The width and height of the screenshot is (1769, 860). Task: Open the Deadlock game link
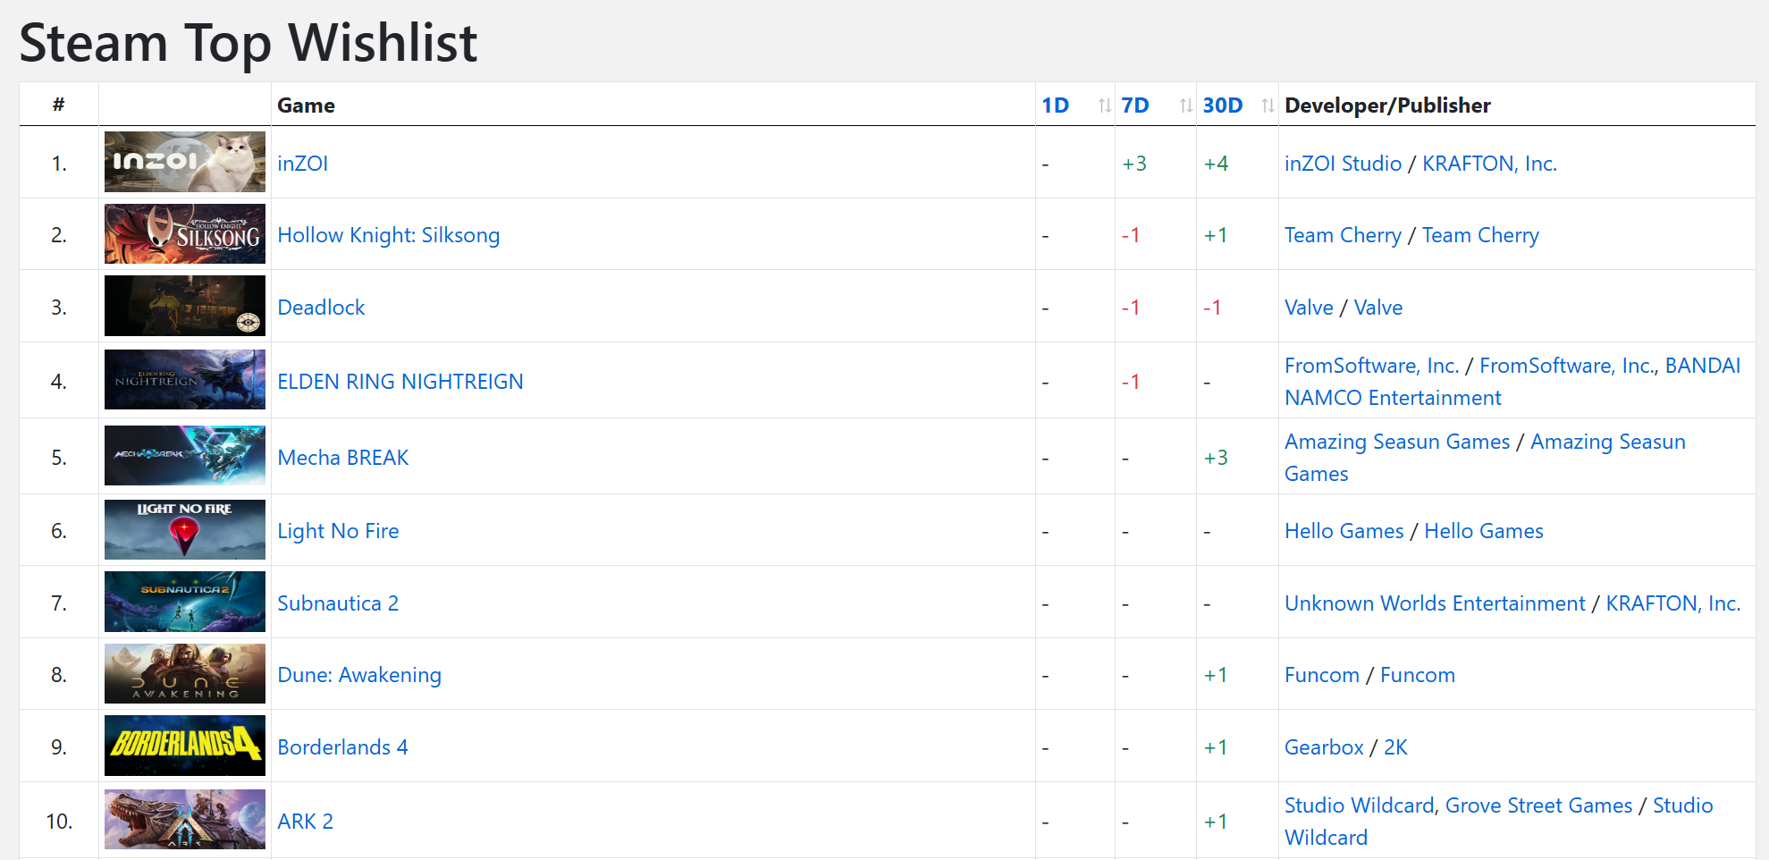(x=321, y=308)
